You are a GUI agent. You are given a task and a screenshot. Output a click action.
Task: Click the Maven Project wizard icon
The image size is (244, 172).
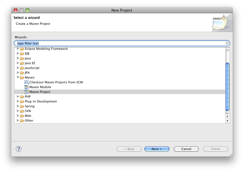pyautogui.click(x=27, y=92)
